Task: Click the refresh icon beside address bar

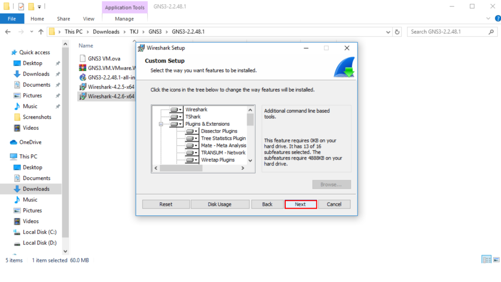Action: 398,32
